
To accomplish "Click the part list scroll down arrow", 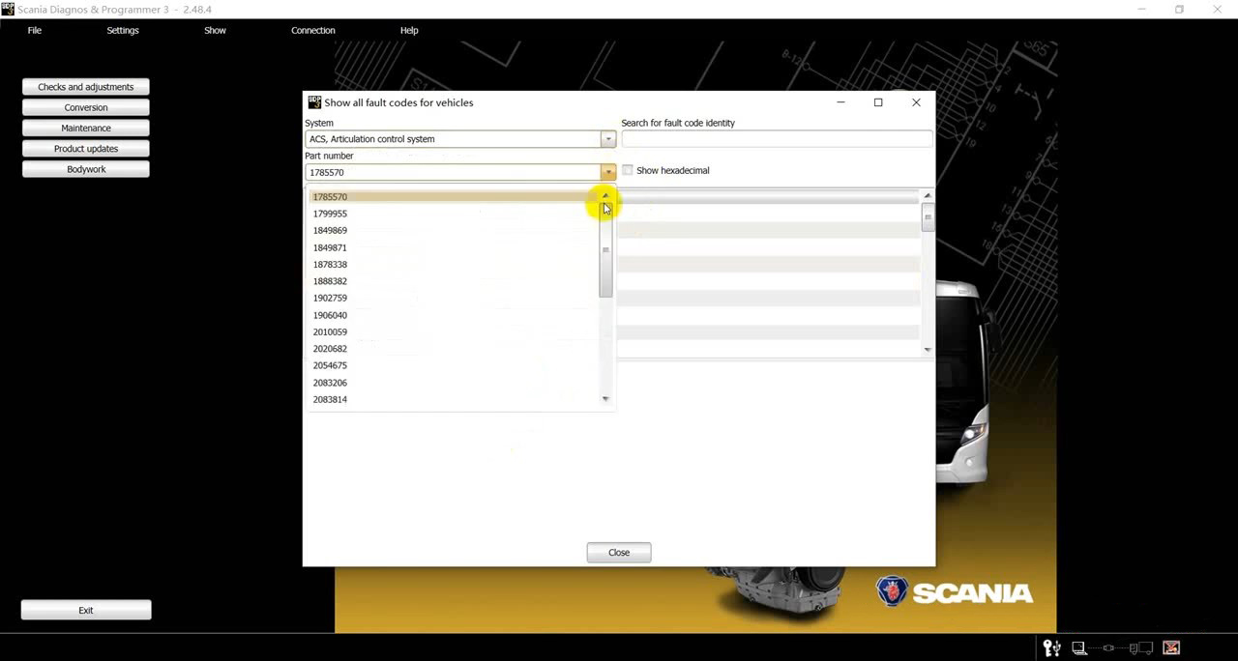I will (605, 399).
